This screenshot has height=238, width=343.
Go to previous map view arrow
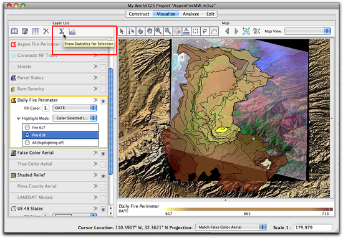(227, 31)
